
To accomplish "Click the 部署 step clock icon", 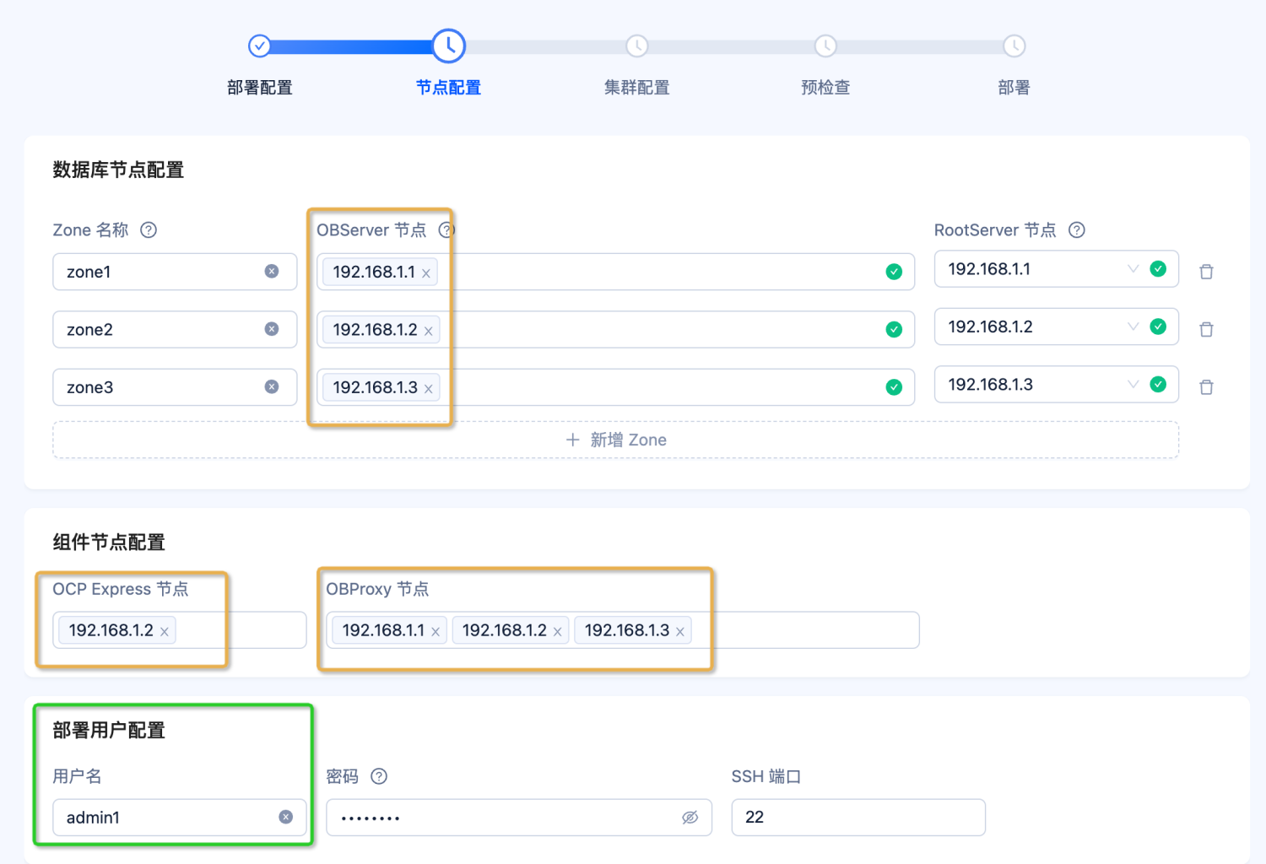I will coord(1014,46).
